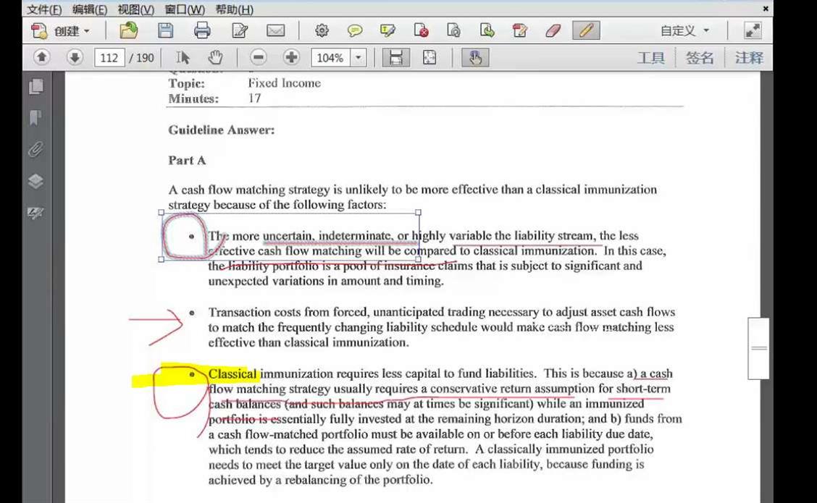Click the extract page green-arrow icon
This screenshot has width=817, height=503.
[487, 30]
